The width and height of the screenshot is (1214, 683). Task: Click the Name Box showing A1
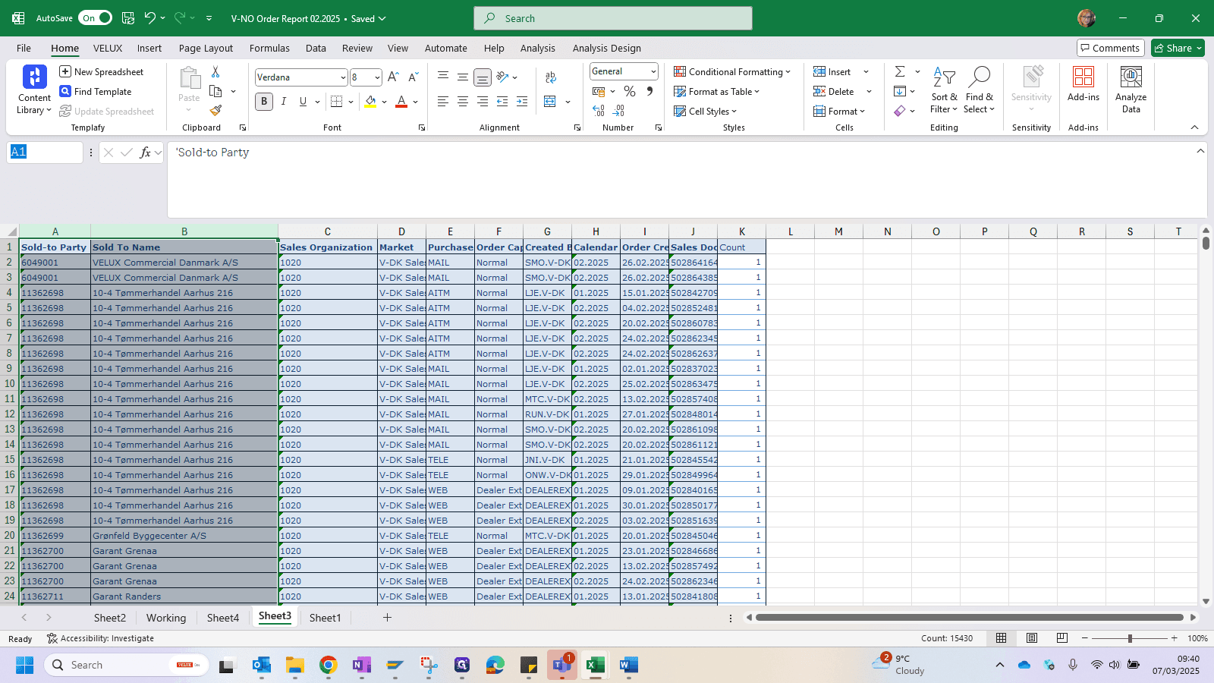[x=45, y=153]
